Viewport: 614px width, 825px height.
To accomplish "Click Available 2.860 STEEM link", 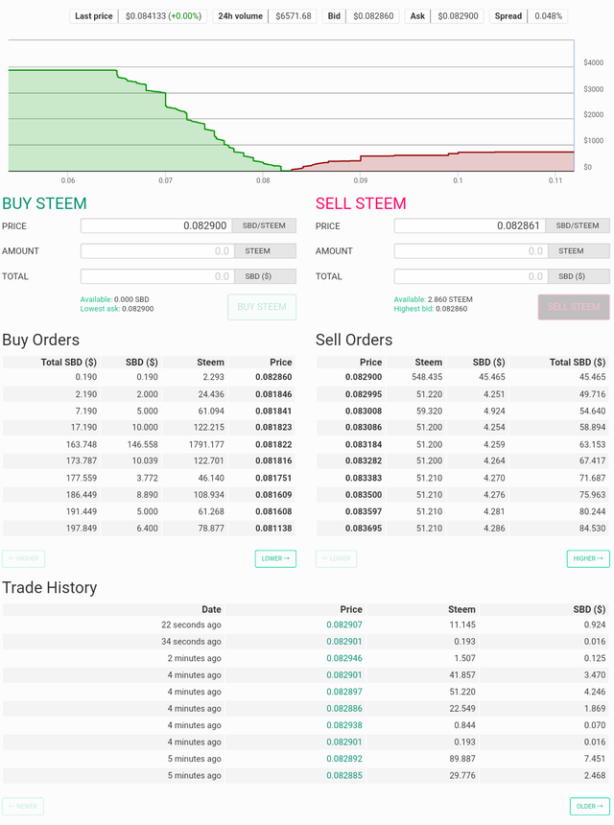I will click(x=433, y=299).
